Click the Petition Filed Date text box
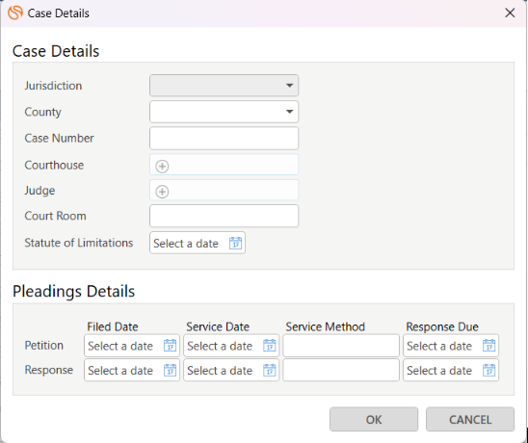The width and height of the screenshot is (528, 443). [x=132, y=346]
